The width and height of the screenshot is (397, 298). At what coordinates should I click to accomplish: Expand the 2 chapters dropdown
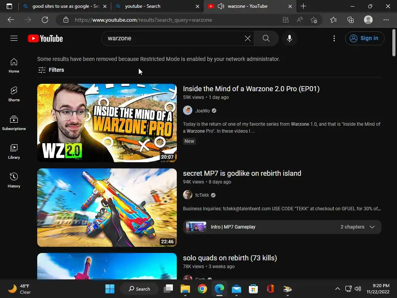coord(372,227)
